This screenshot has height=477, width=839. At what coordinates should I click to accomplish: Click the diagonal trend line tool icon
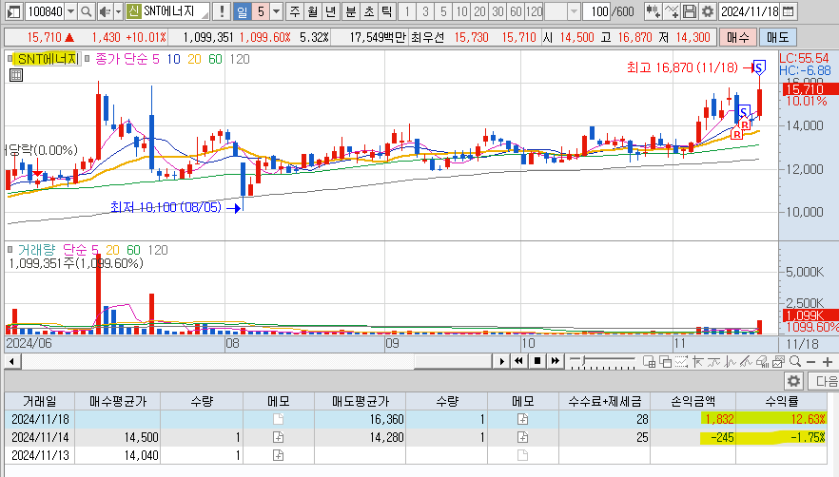click(x=746, y=362)
